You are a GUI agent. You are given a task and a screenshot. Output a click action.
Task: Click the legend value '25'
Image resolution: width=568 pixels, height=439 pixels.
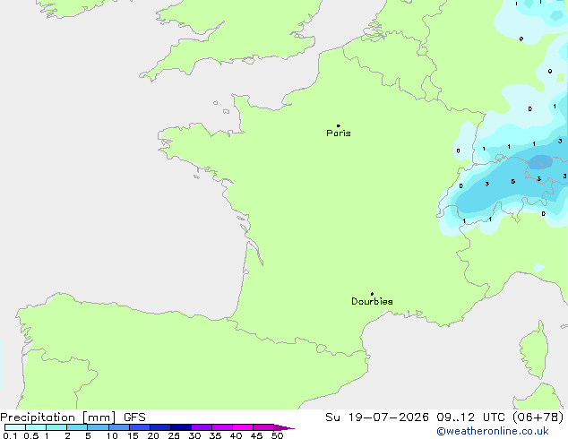[x=174, y=435]
